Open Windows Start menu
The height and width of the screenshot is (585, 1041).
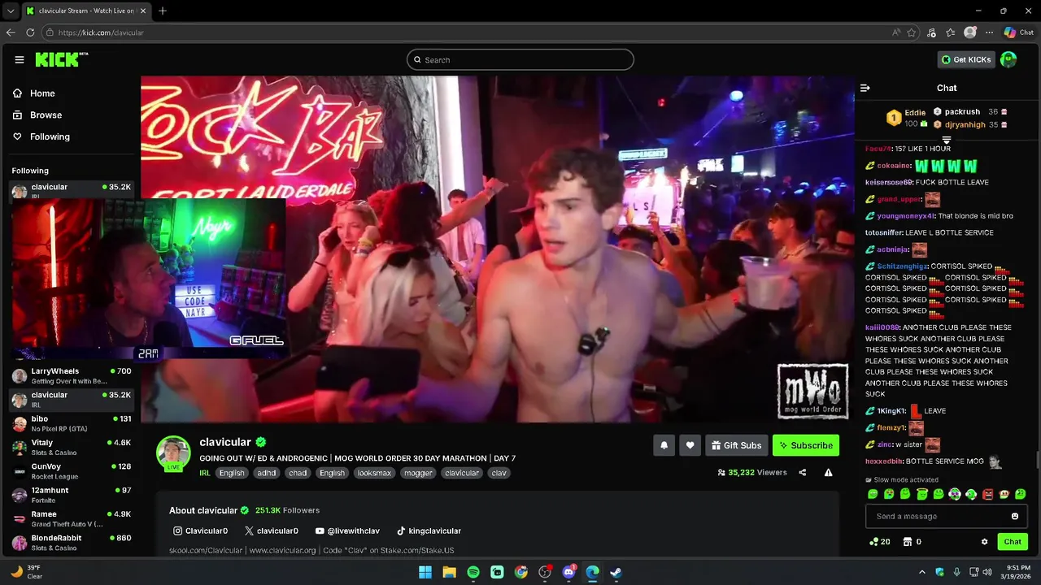pos(425,572)
